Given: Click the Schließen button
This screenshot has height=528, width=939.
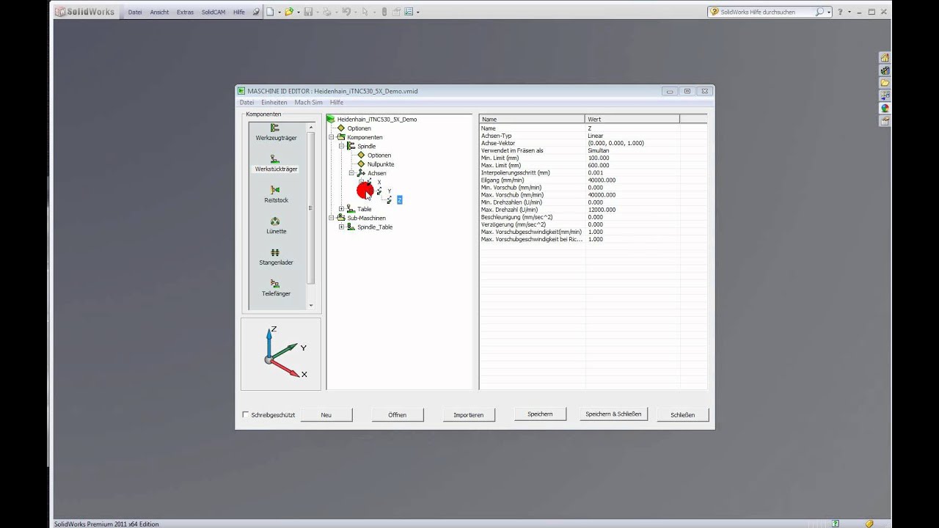Looking at the screenshot, I should click(682, 415).
